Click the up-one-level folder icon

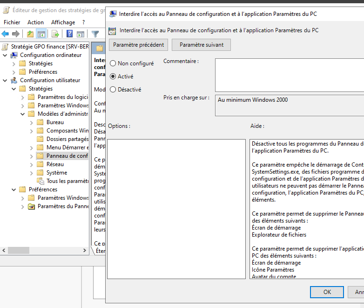(x=30, y=34)
